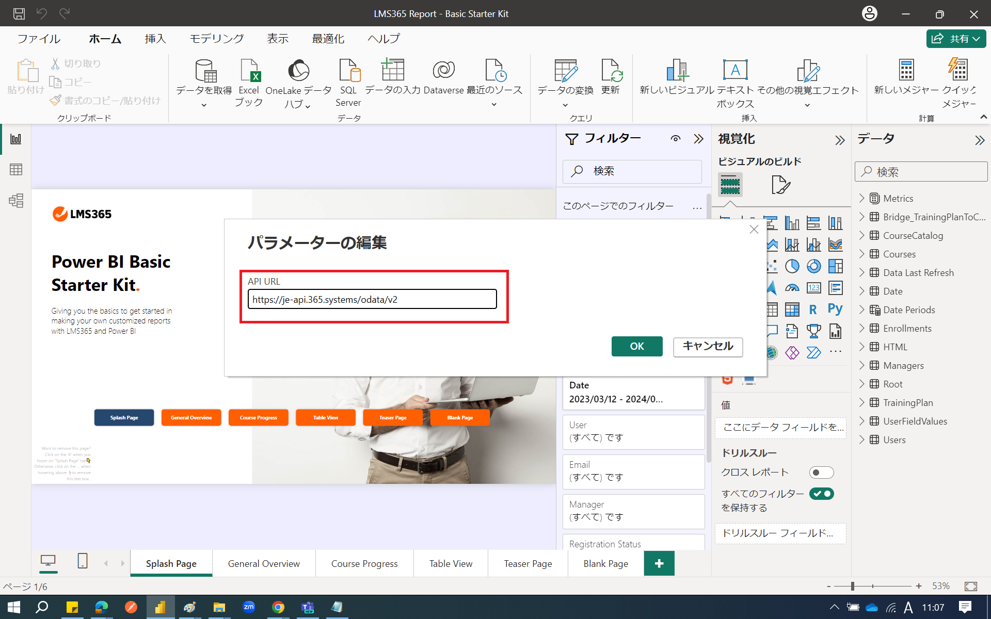Click the orange Teaser Page button on canvas
The height and width of the screenshot is (619, 991).
pyautogui.click(x=393, y=418)
